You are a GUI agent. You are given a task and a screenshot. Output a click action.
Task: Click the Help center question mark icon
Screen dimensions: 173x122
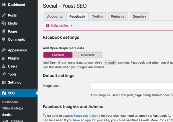(48, 25)
